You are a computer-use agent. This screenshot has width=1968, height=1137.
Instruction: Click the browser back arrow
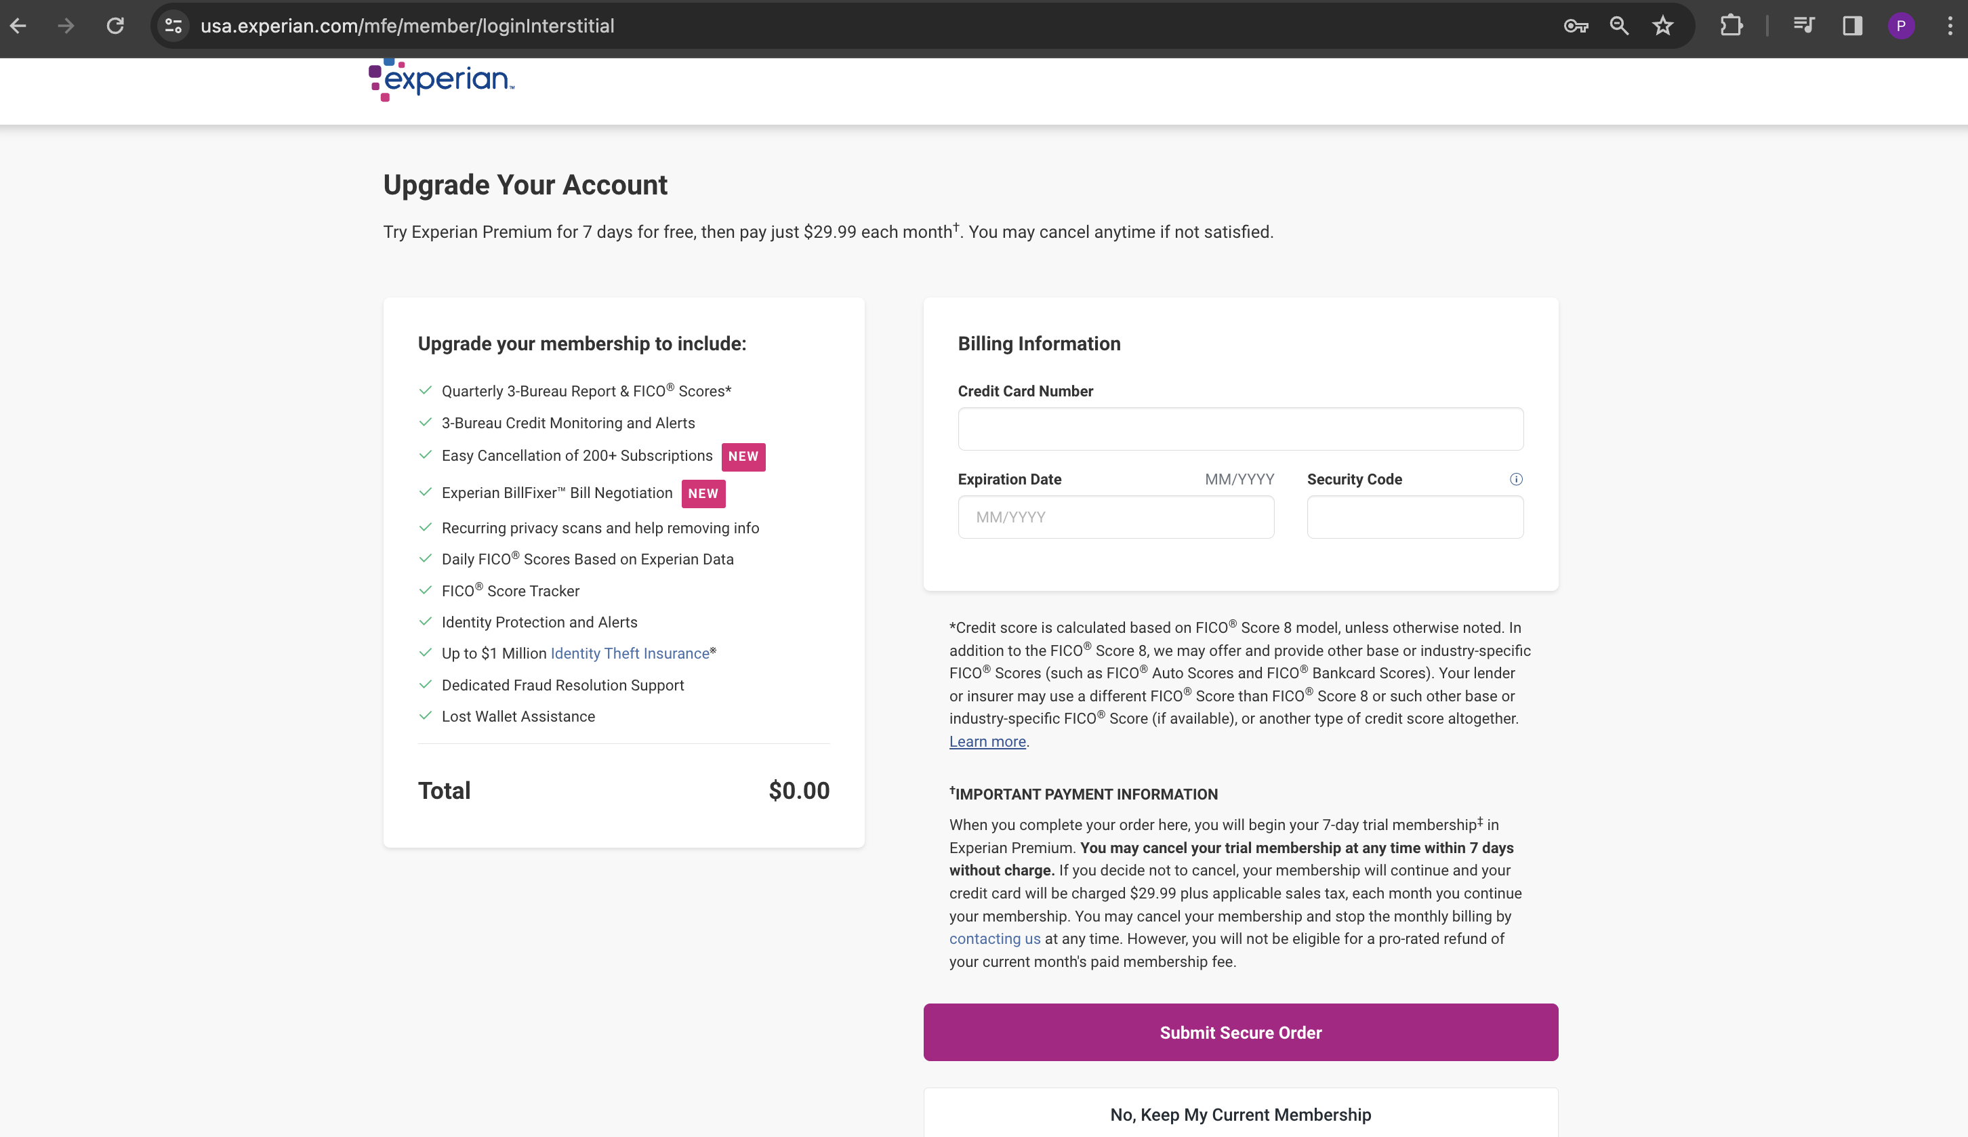(19, 26)
